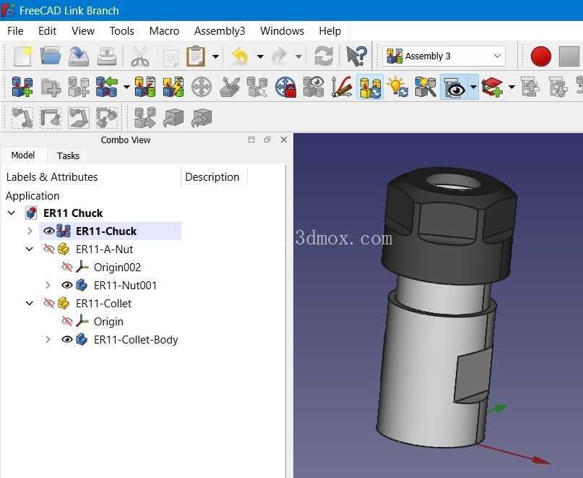Open the paste options dropdown arrow
Screen dimensions: 583x478
click(x=216, y=56)
